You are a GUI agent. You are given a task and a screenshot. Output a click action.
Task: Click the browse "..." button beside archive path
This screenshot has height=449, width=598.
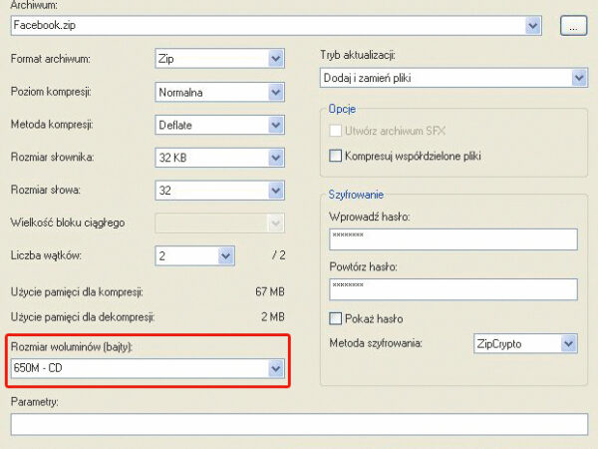pyautogui.click(x=572, y=25)
